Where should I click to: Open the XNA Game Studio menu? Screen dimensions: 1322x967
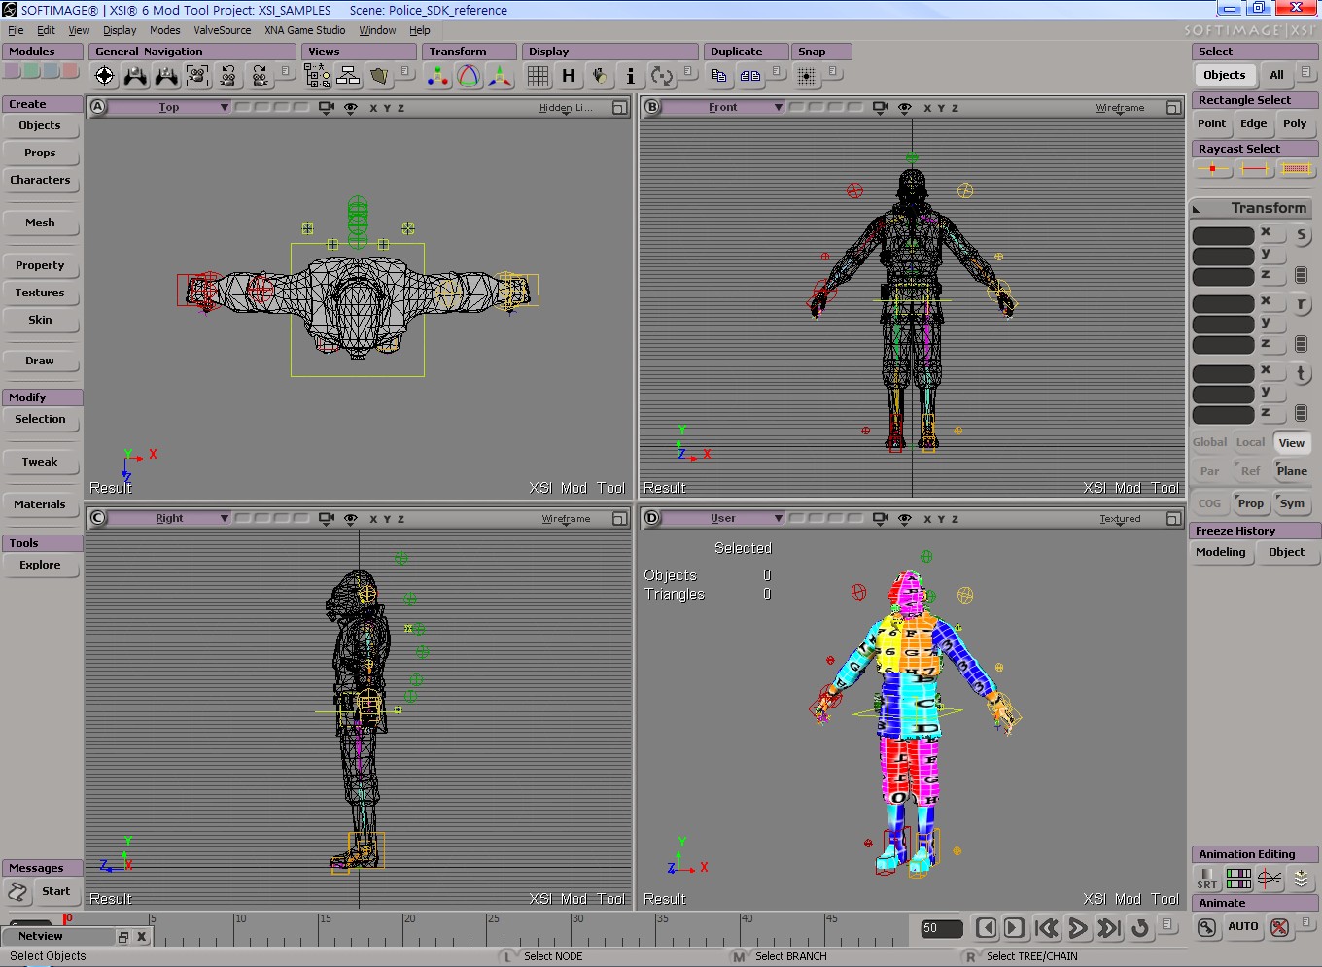(x=304, y=30)
